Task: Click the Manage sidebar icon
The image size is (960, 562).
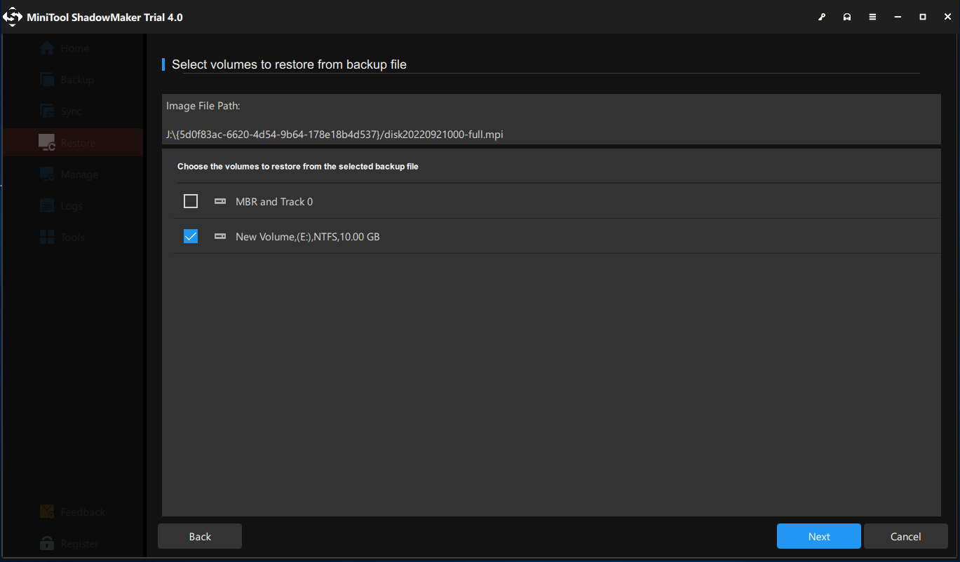Action: (x=47, y=174)
